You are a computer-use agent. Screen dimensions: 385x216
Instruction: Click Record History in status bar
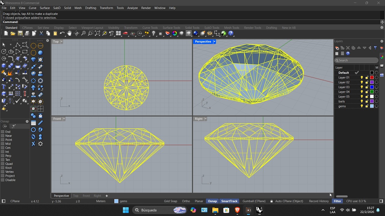click(x=319, y=201)
